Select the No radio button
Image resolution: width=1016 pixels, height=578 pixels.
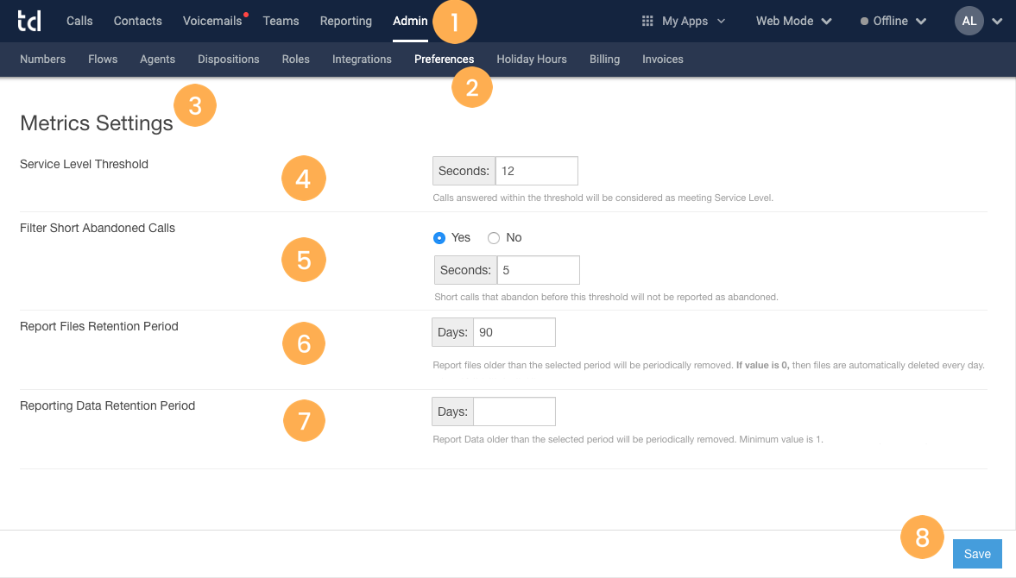(x=492, y=237)
